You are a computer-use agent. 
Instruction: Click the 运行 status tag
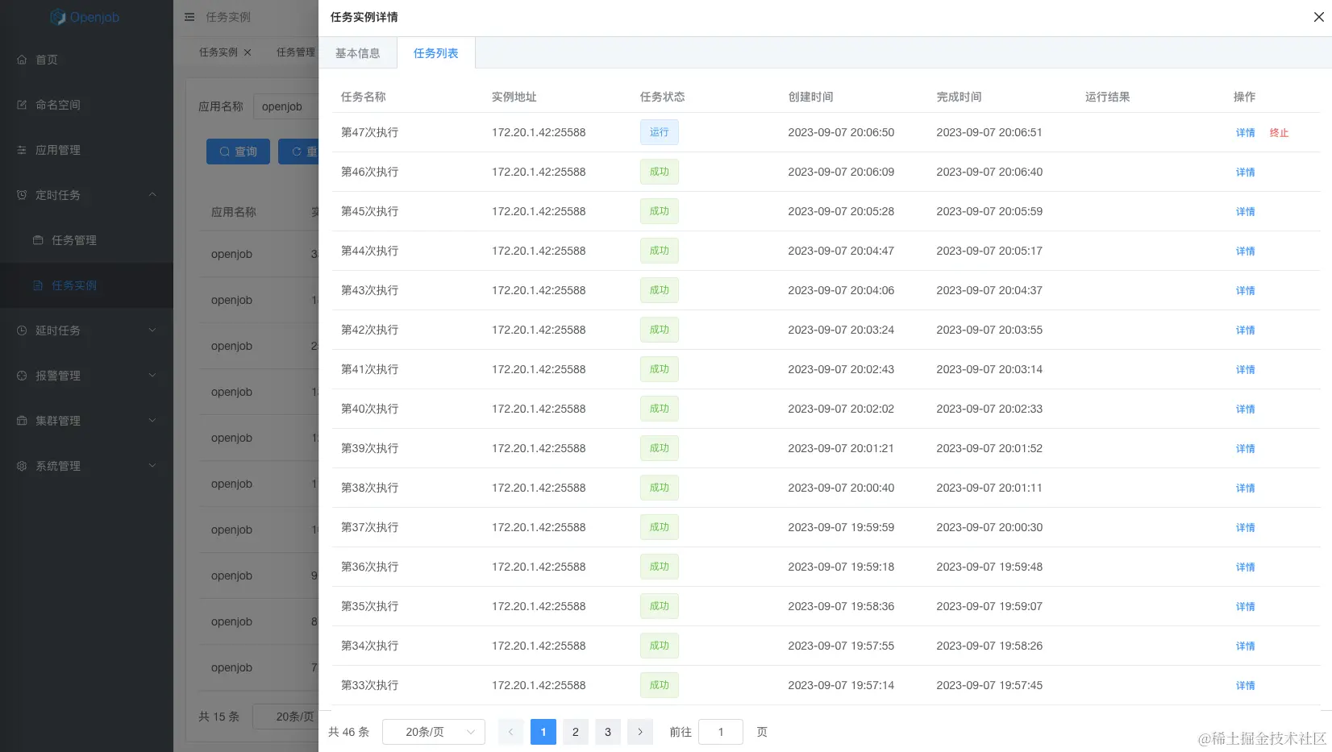[660, 132]
